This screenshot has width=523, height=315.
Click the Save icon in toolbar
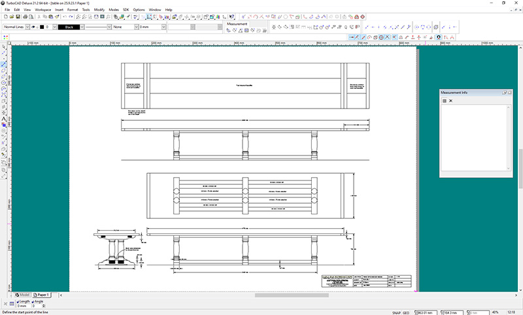pyautogui.click(x=17, y=16)
